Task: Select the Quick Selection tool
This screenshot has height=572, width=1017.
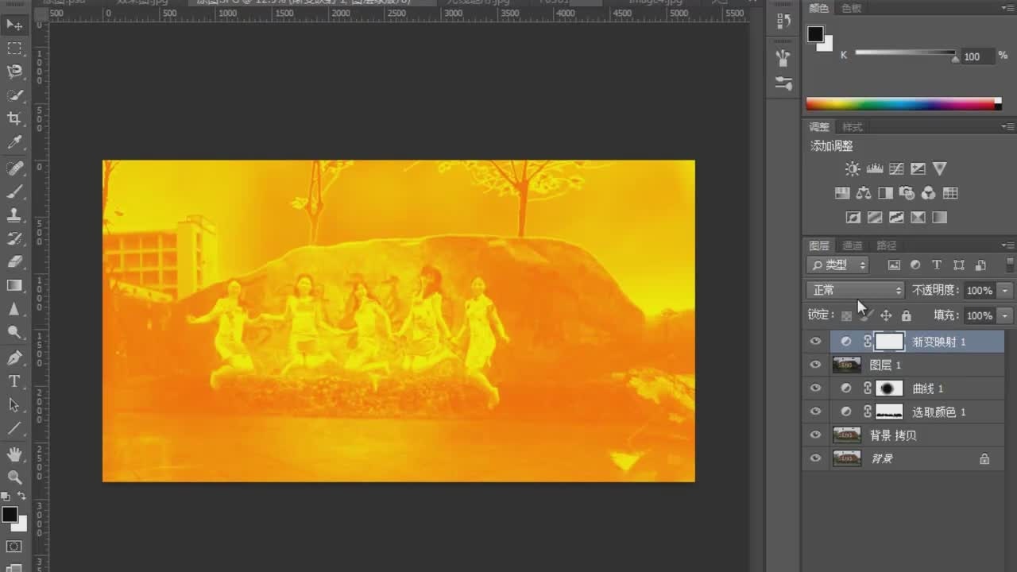Action: (14, 95)
